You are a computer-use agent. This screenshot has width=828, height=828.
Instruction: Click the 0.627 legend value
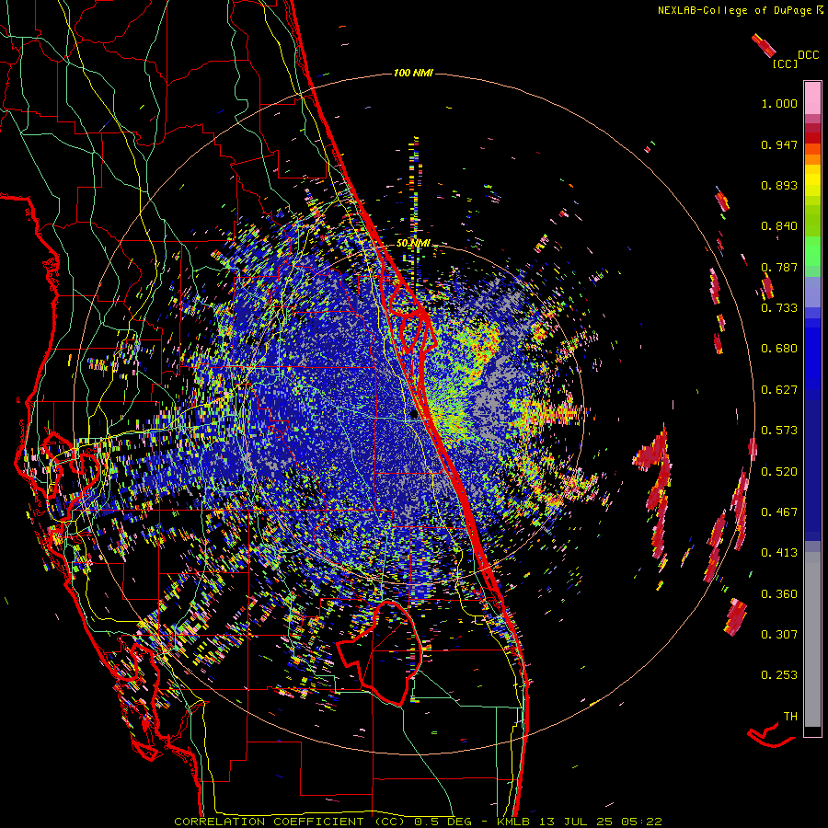(779, 390)
